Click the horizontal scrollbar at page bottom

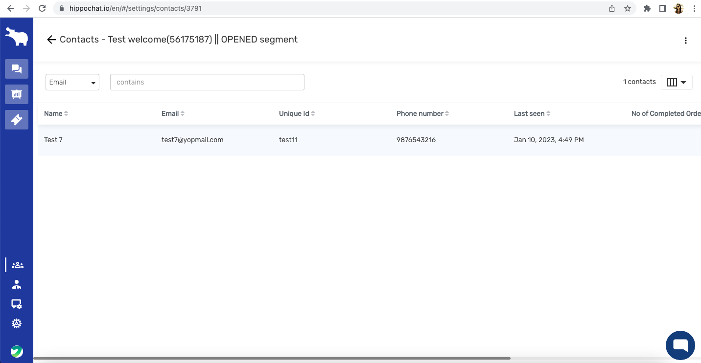[x=272, y=359]
